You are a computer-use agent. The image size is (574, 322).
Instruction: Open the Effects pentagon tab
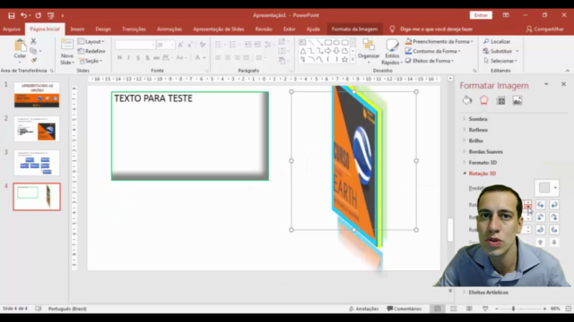[x=484, y=100]
